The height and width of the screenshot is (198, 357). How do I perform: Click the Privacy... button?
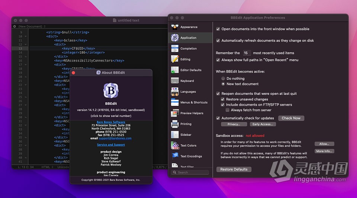click(234, 124)
